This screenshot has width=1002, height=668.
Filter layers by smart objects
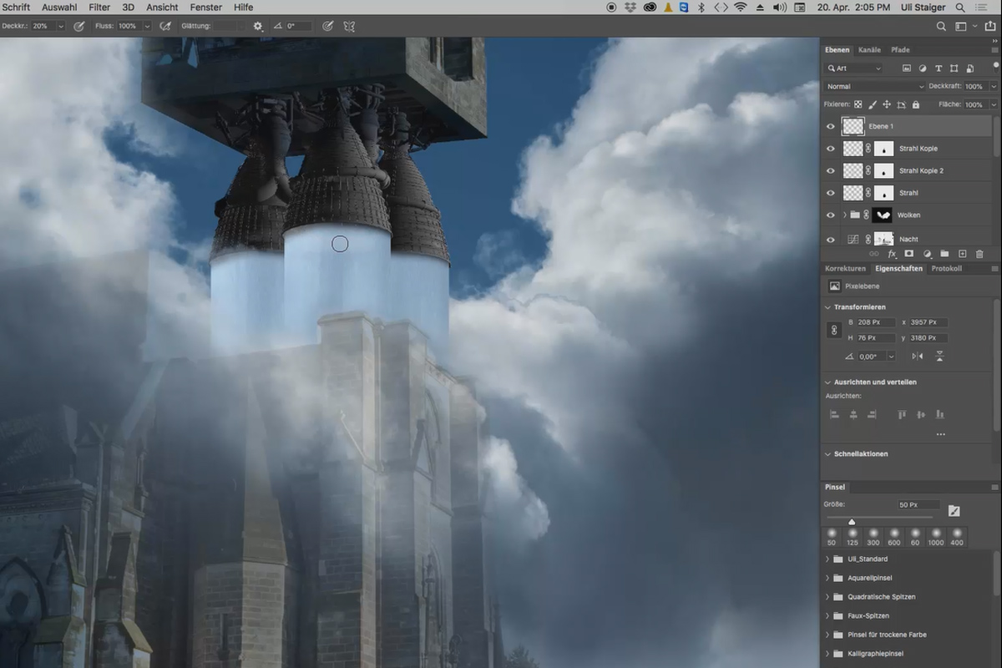(969, 68)
